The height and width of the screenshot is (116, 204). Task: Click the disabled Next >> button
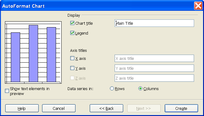tap(144, 108)
